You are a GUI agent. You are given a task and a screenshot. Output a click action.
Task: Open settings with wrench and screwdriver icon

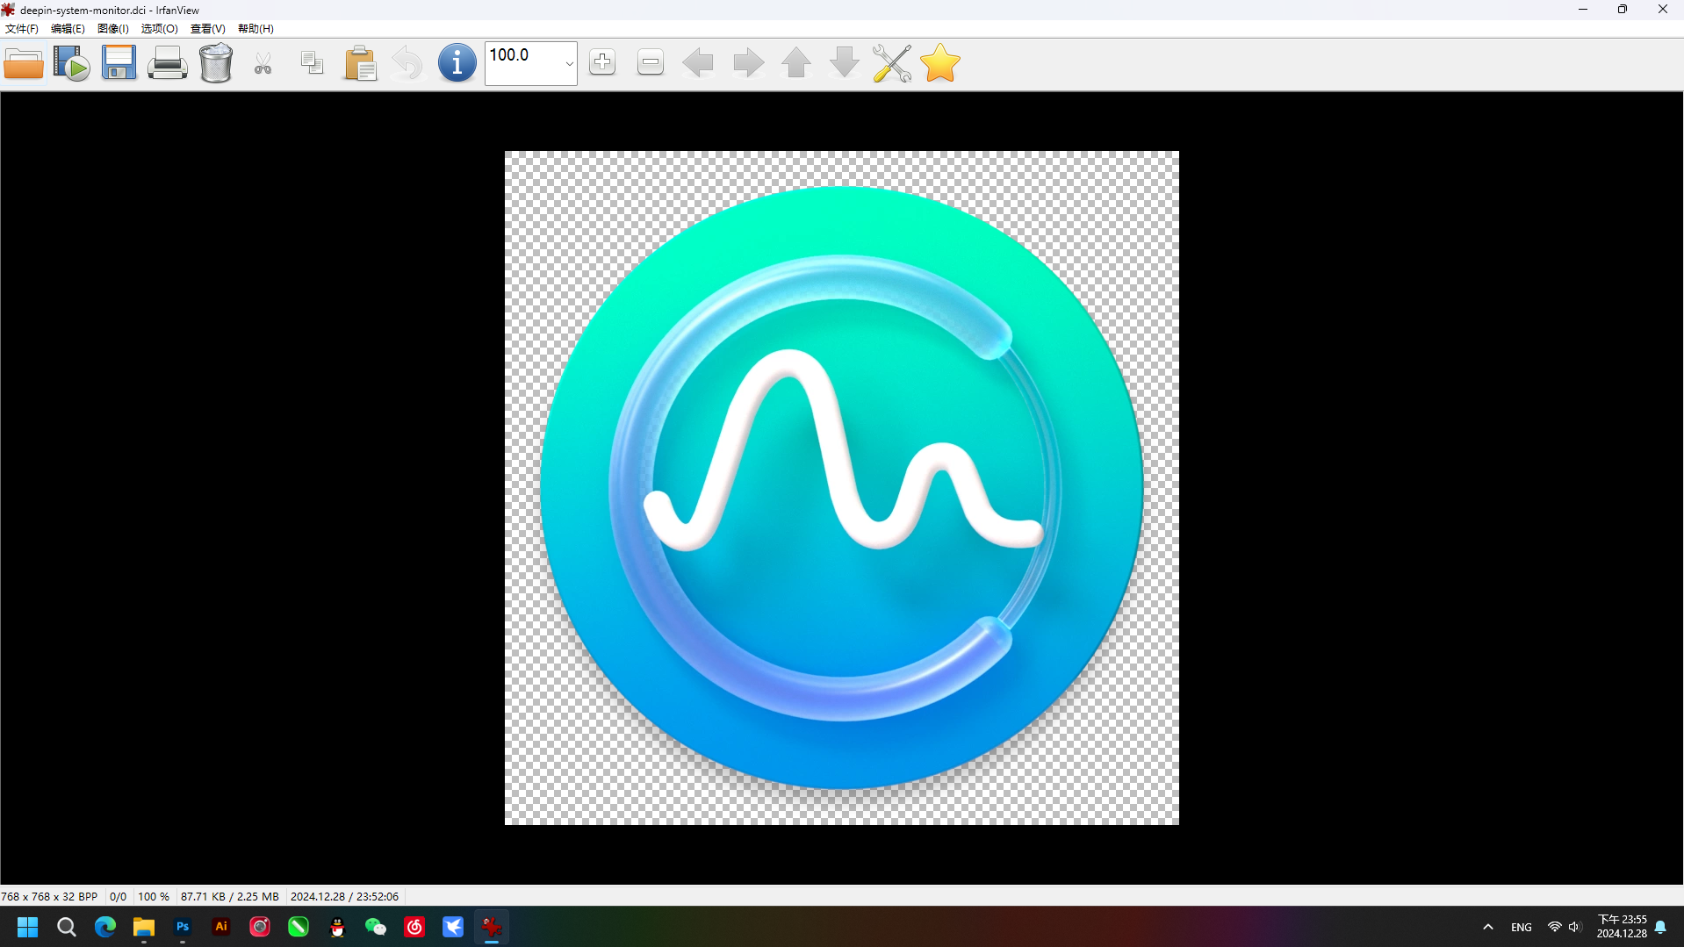(x=892, y=63)
